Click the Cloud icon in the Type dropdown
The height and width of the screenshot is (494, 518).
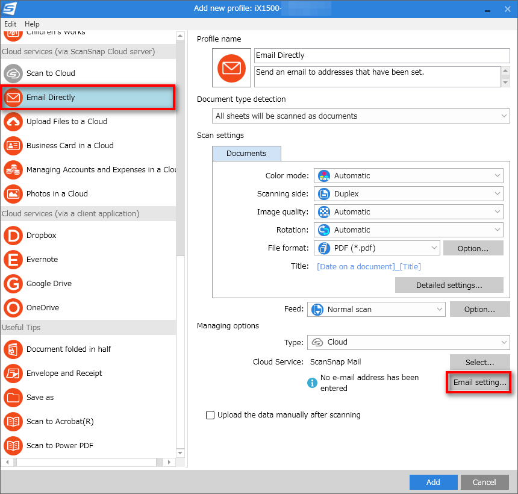tap(317, 342)
